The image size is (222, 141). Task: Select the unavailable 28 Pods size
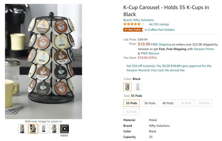coord(204,103)
